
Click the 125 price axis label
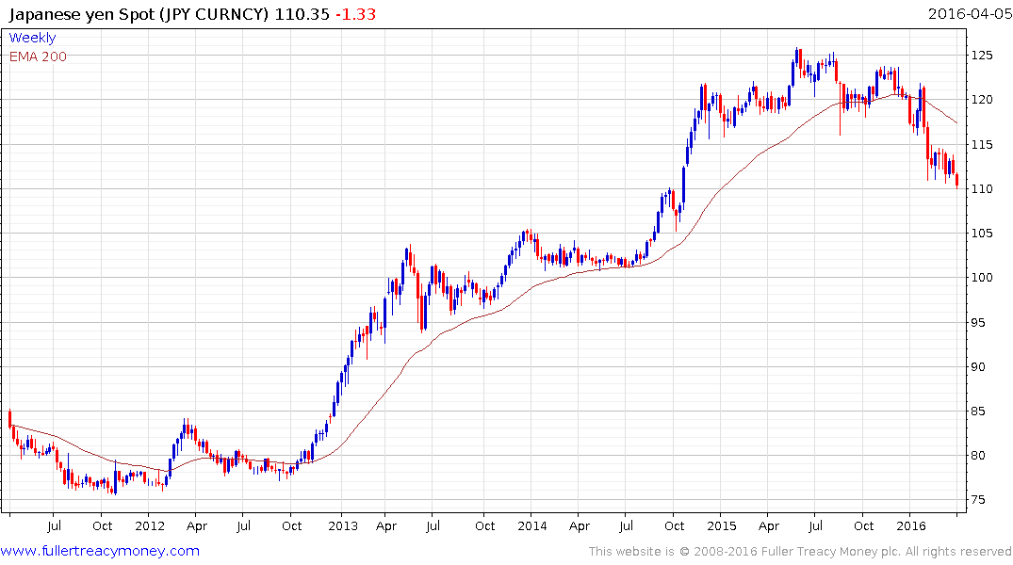[x=982, y=55]
